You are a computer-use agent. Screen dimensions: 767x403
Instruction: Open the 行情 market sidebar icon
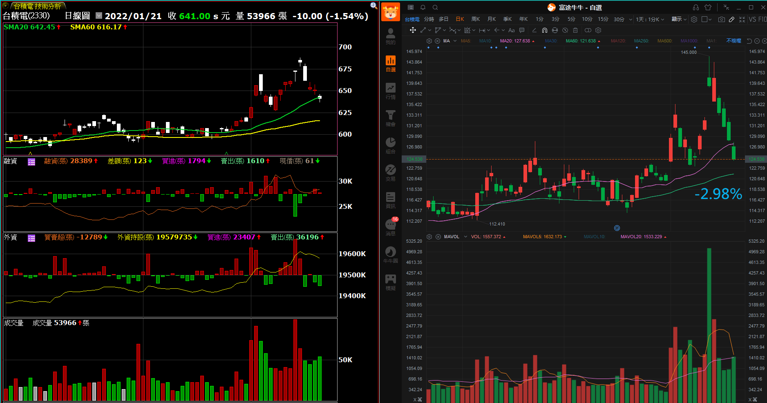pos(390,91)
